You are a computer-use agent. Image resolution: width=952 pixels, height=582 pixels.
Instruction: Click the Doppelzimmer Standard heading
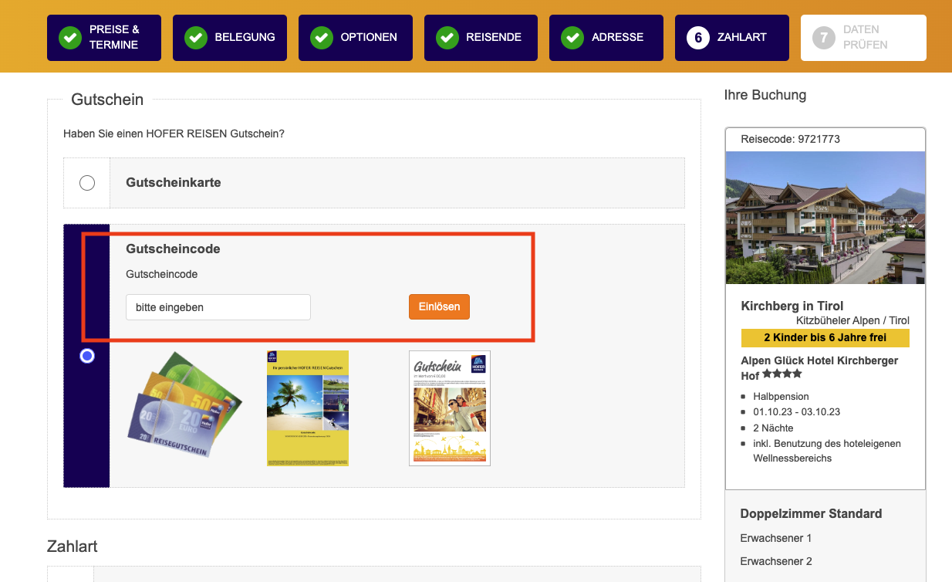[x=812, y=513]
